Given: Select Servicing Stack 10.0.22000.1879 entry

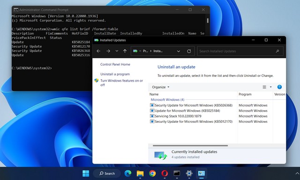Looking at the screenshot, I should click(176, 116).
